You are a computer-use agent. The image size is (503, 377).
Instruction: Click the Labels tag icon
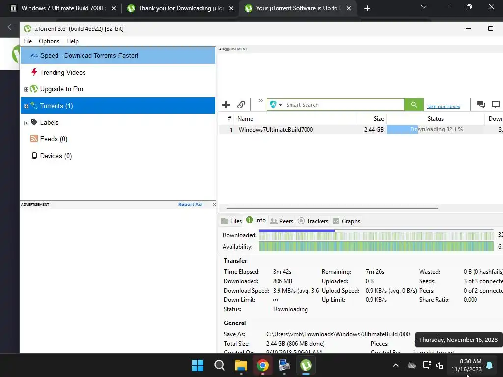(34, 122)
